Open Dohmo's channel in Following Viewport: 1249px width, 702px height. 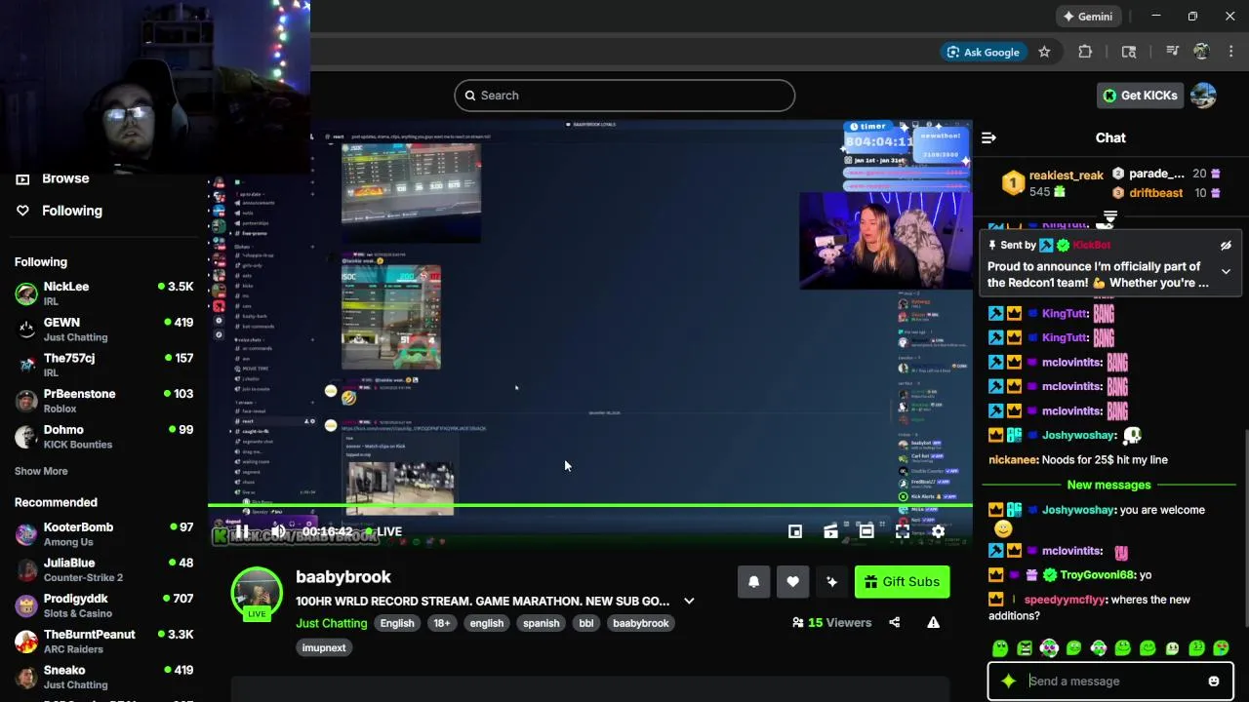104,437
